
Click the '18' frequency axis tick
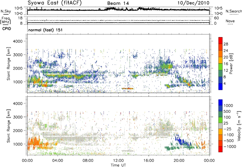click(20, 18)
